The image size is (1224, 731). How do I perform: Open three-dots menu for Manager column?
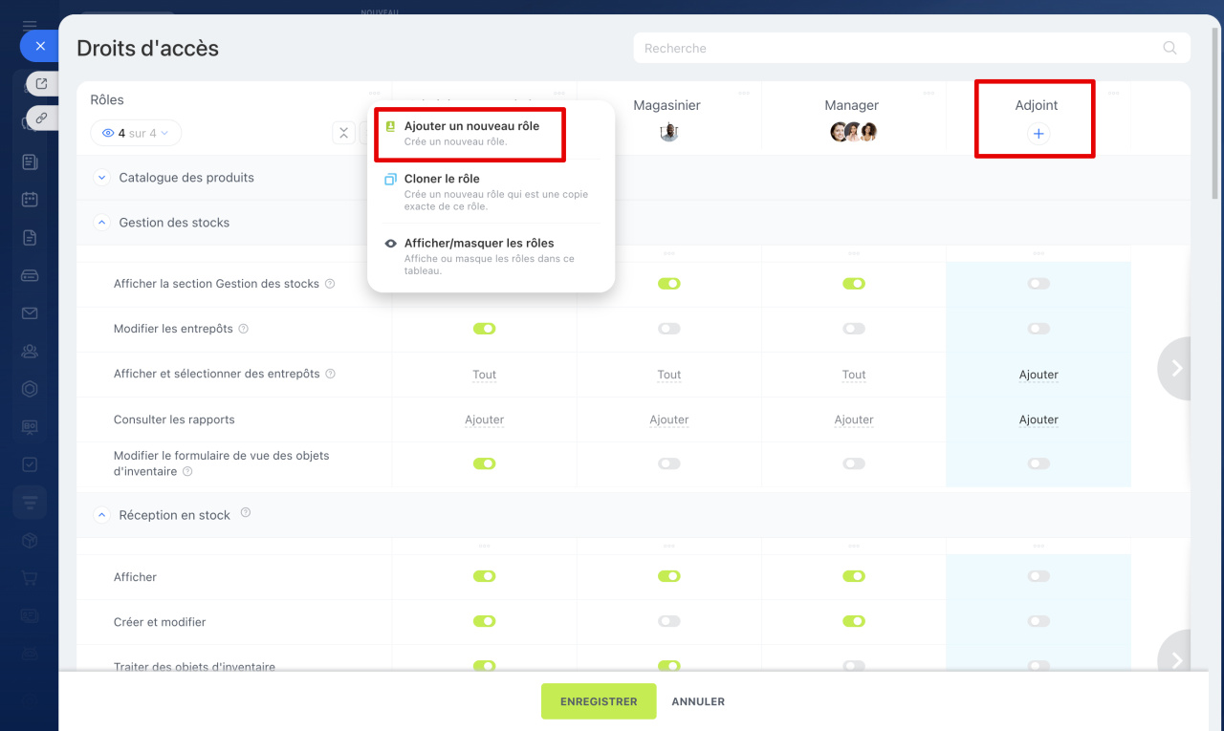tap(929, 94)
